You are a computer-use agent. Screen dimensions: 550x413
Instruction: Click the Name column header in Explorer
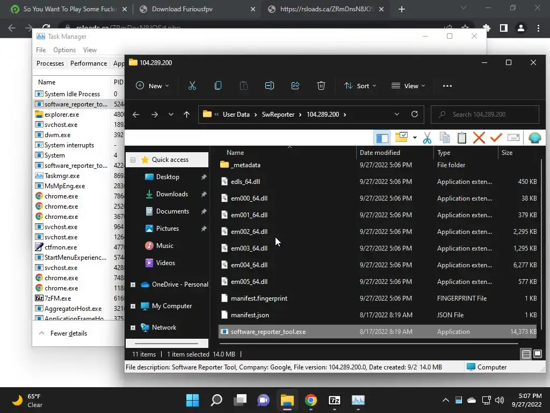click(x=235, y=153)
